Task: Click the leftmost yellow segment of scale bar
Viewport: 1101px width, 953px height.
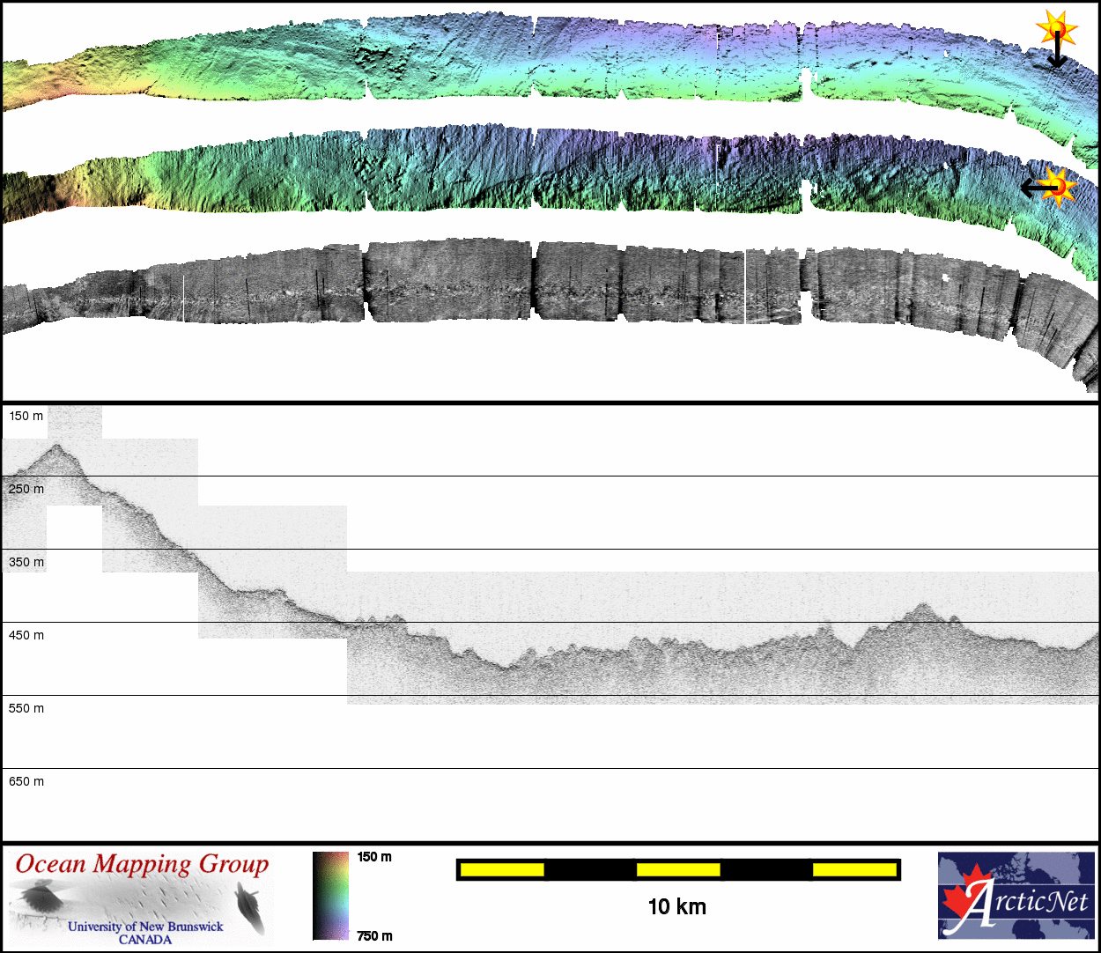Action: tap(501, 870)
